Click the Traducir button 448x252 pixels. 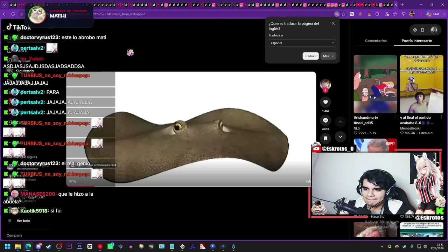pyautogui.click(x=310, y=56)
